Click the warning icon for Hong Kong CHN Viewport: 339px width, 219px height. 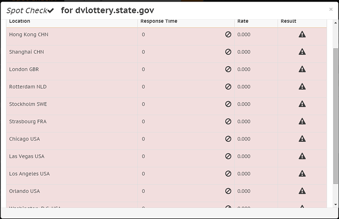coord(302,34)
